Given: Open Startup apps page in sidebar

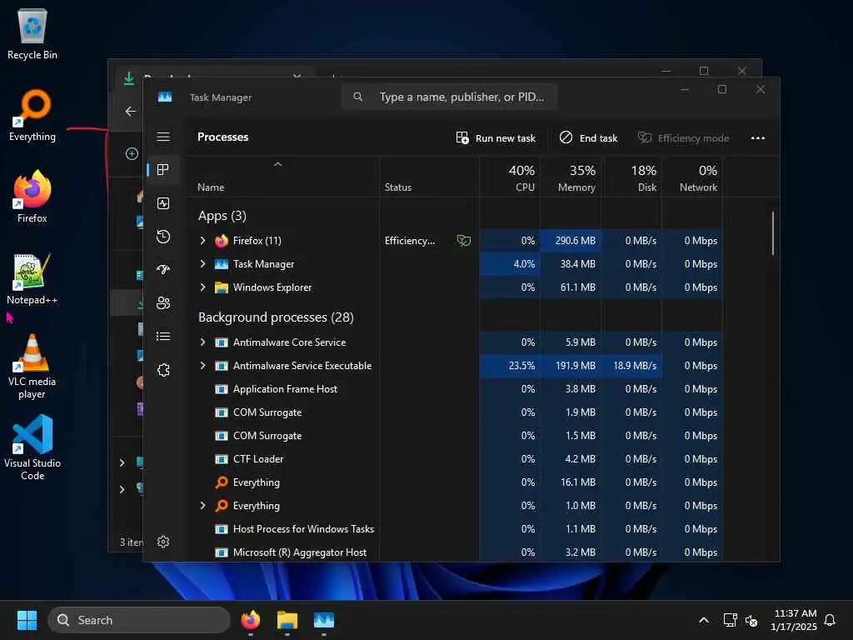Looking at the screenshot, I should pos(163,270).
